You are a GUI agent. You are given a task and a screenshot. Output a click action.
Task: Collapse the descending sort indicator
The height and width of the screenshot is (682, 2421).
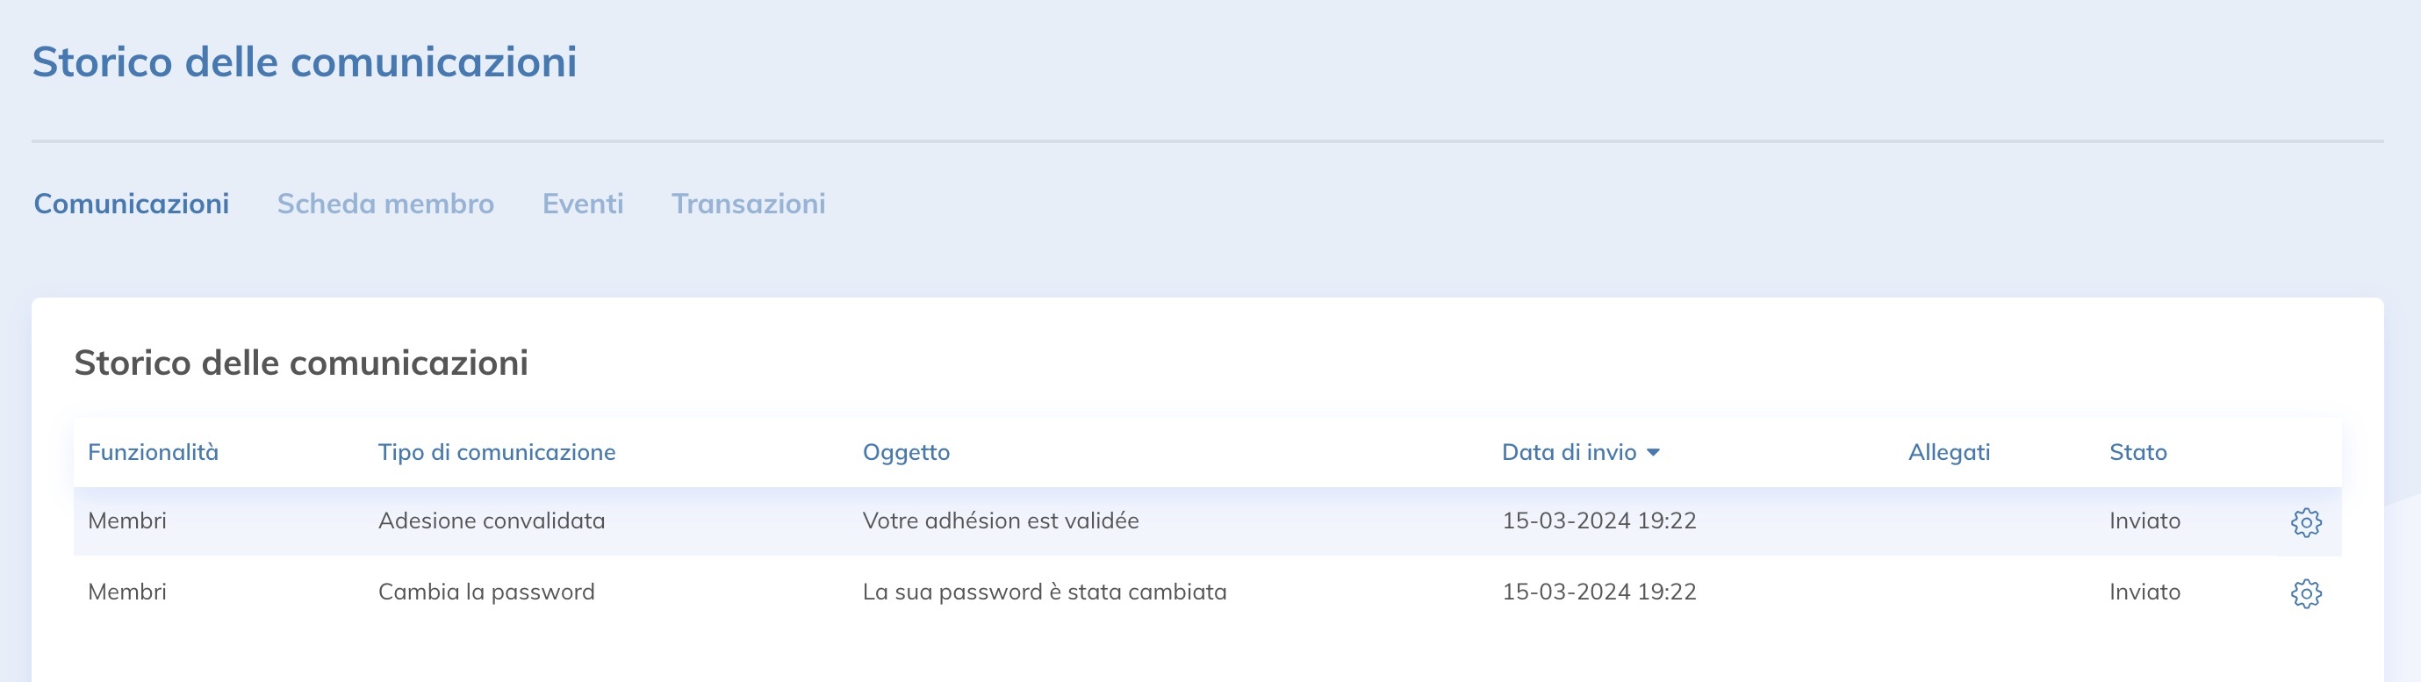tap(1656, 452)
